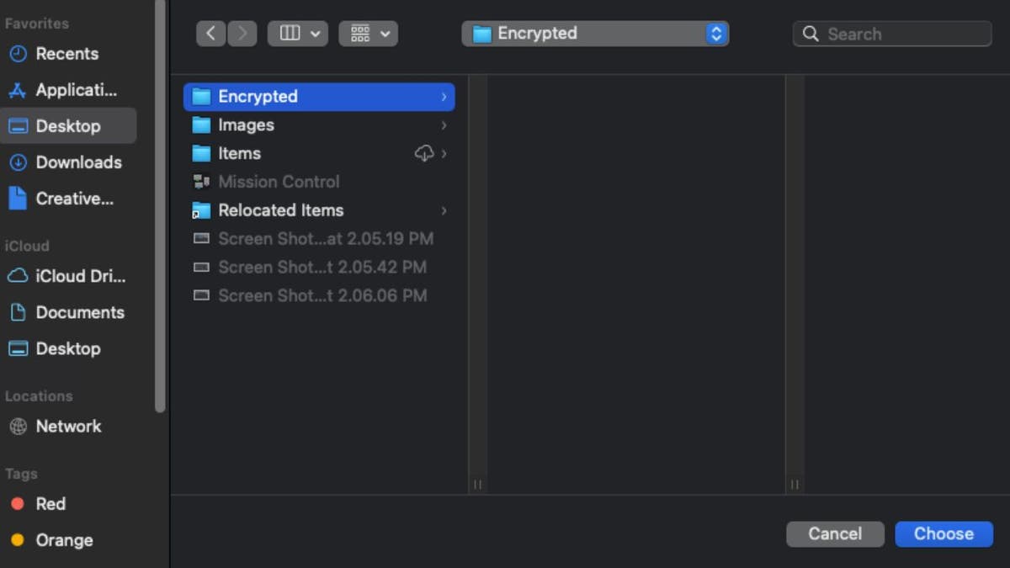The image size is (1010, 568).
Task: Select the Relocated Items folder
Action: point(280,210)
